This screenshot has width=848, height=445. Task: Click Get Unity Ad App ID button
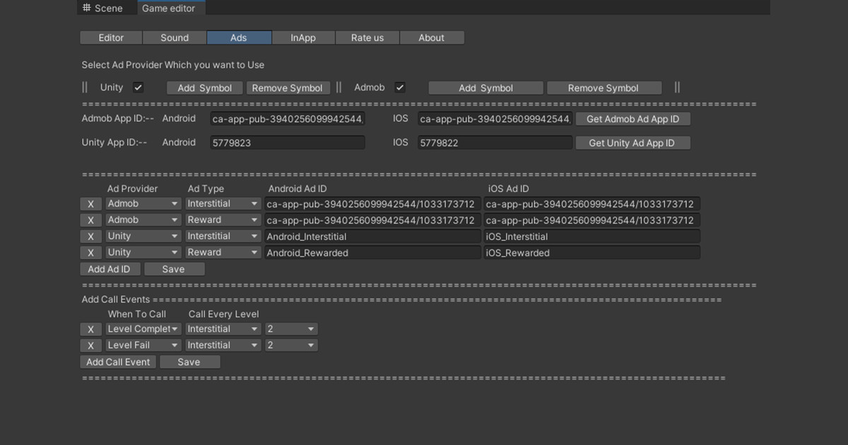coord(632,143)
